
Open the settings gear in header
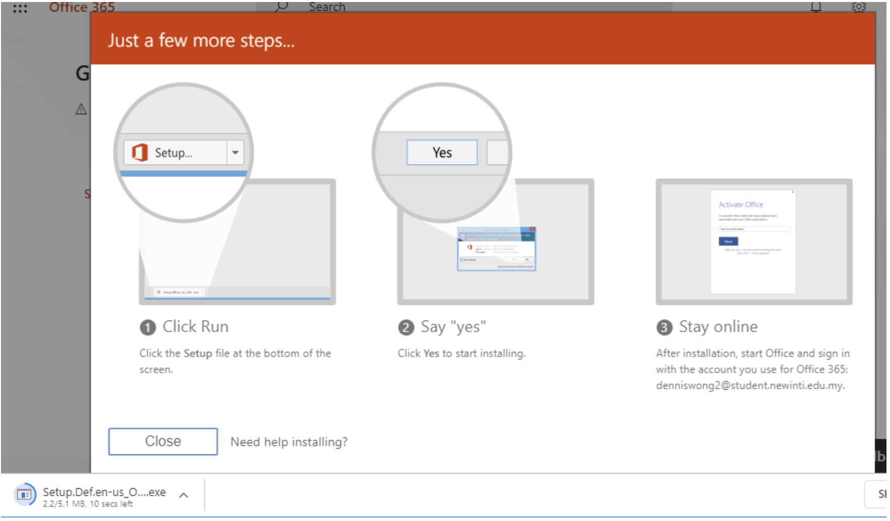(858, 7)
